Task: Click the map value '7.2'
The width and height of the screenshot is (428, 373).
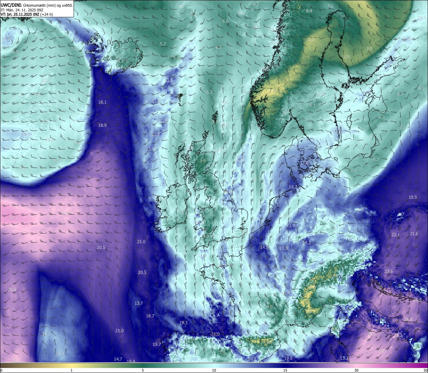Action: click(x=402, y=127)
